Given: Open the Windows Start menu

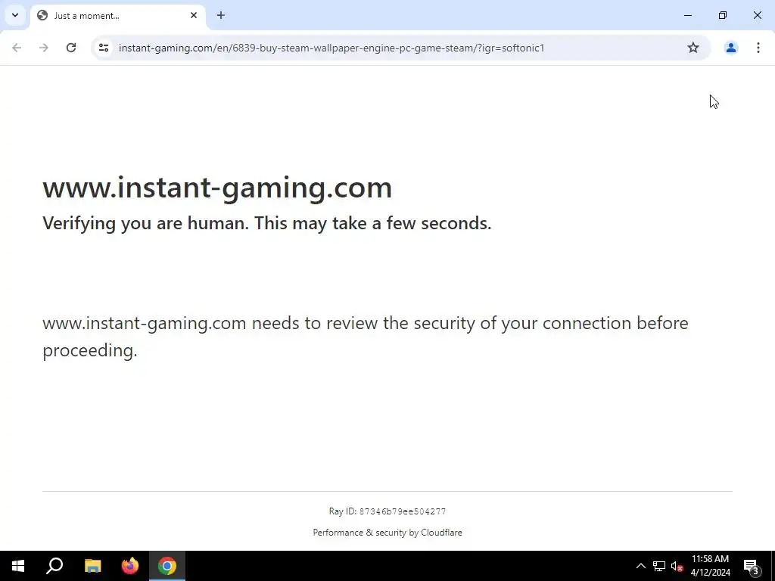Looking at the screenshot, I should 18,566.
